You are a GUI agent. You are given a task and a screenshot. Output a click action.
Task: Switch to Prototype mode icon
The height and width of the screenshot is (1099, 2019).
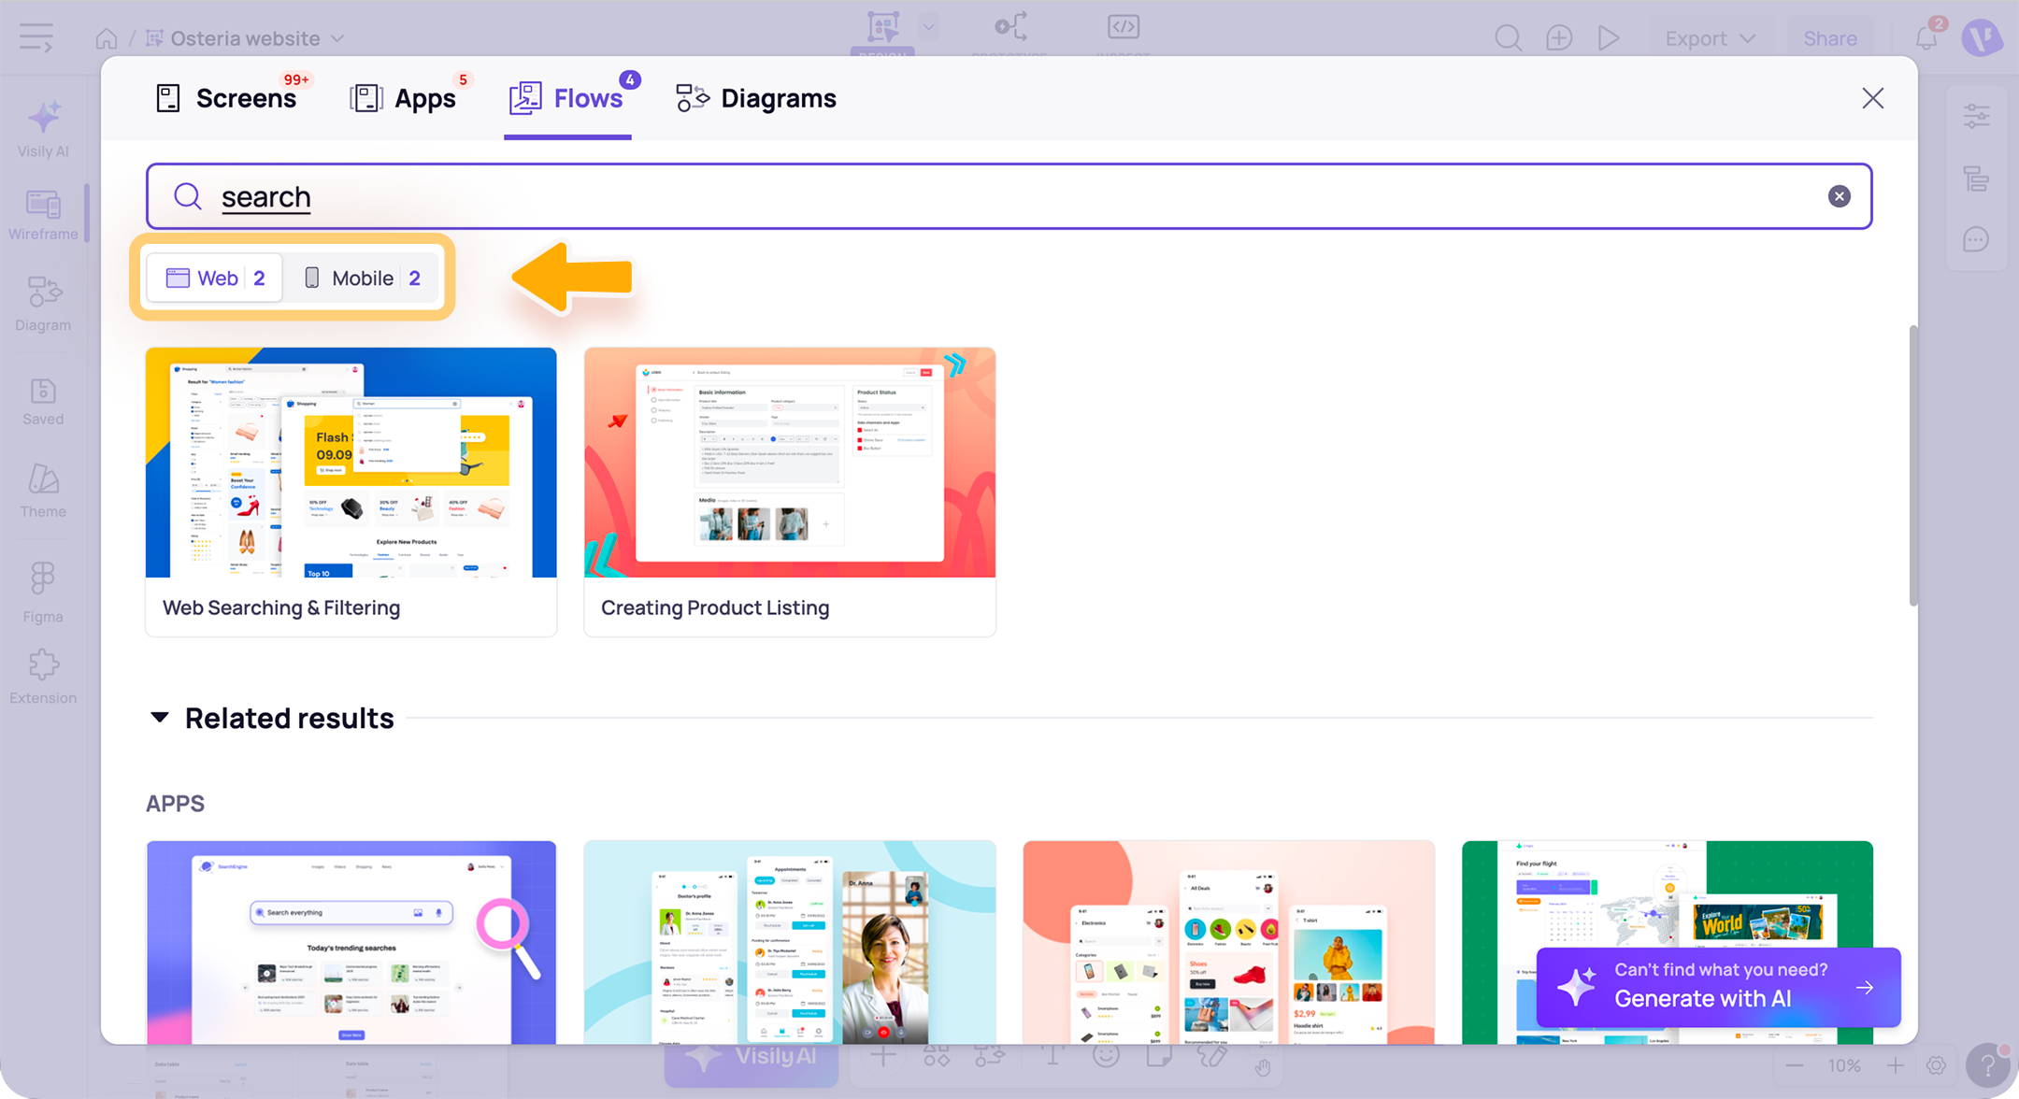pos(1010,28)
